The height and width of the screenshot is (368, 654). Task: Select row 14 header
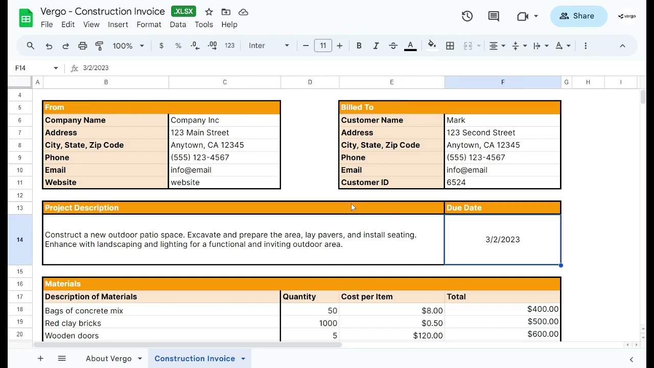(20, 239)
